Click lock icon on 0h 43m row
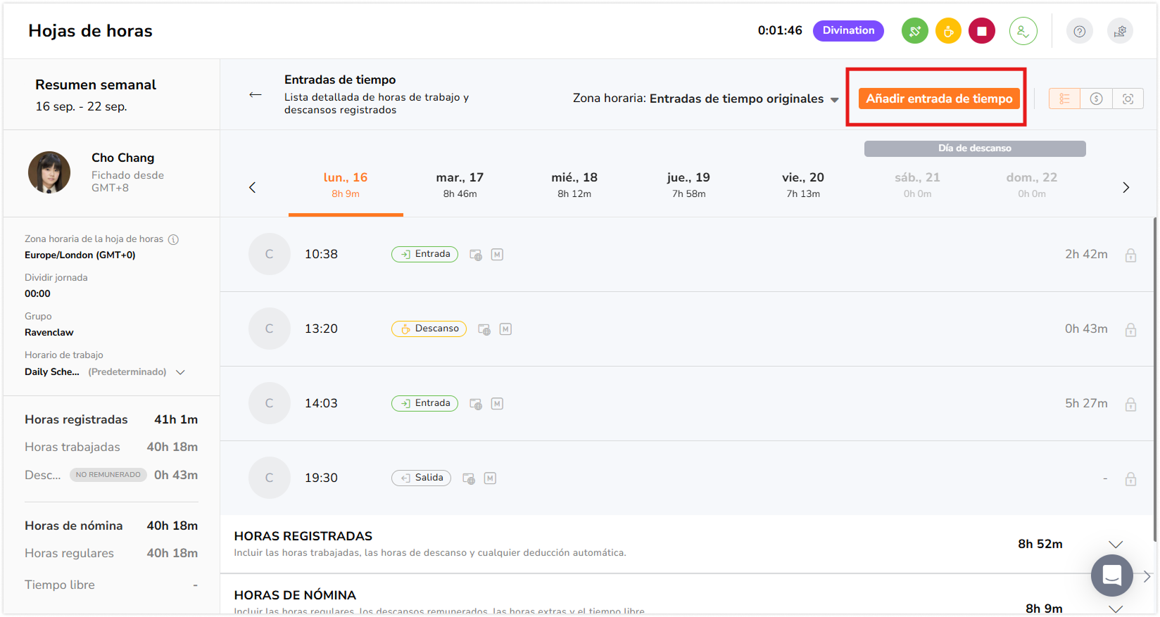Screen dimensions: 1160x617 pyautogui.click(x=1130, y=330)
